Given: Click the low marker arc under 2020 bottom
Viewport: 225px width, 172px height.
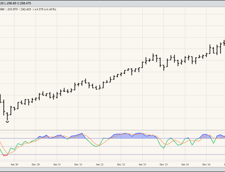Looking at the screenshot, I should (7, 122).
